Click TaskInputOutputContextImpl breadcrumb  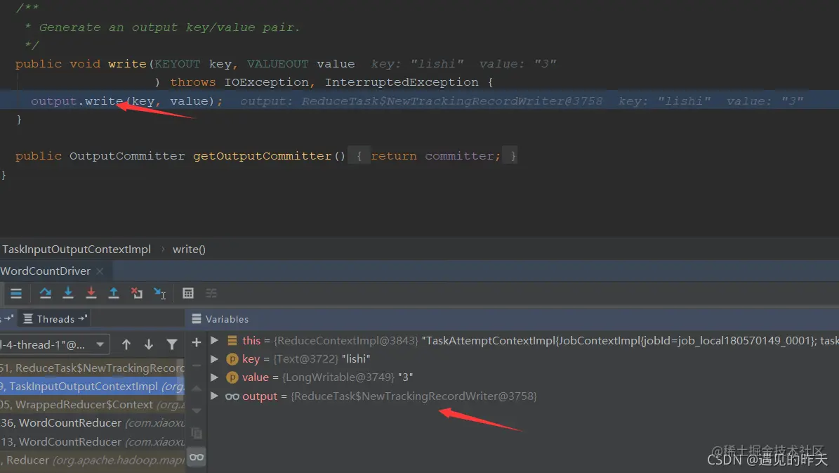point(77,249)
